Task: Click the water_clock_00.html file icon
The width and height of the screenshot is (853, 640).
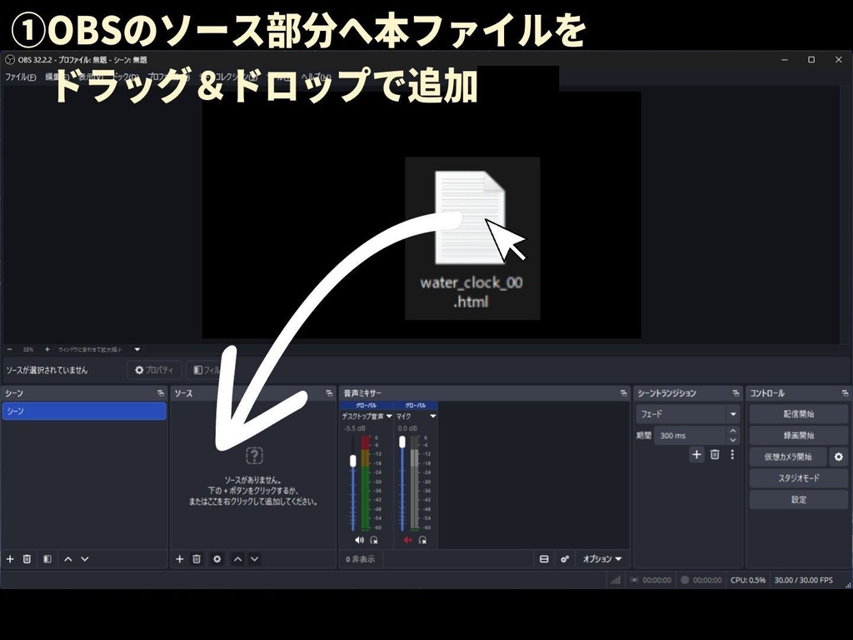Action: pyautogui.click(x=471, y=217)
